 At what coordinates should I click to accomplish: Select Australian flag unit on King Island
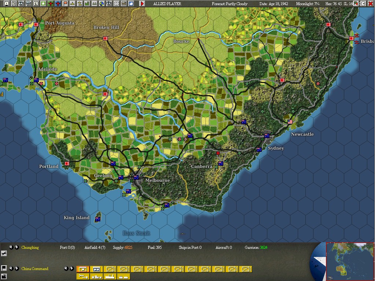click(x=98, y=219)
